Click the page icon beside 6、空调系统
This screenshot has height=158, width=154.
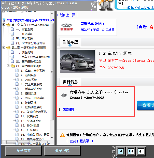pyautogui.click(x=17, y=93)
